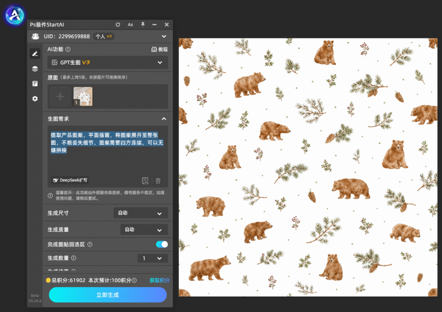442x312 pixels.
Task: Click the 获取积分 link
Action: [x=160, y=280]
